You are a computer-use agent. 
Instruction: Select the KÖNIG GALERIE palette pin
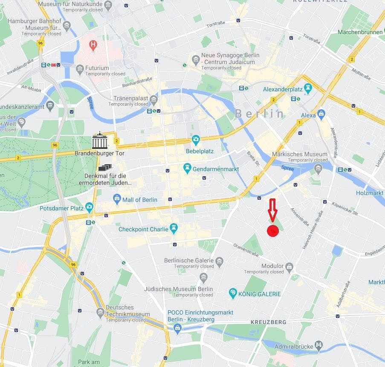coord(232,293)
